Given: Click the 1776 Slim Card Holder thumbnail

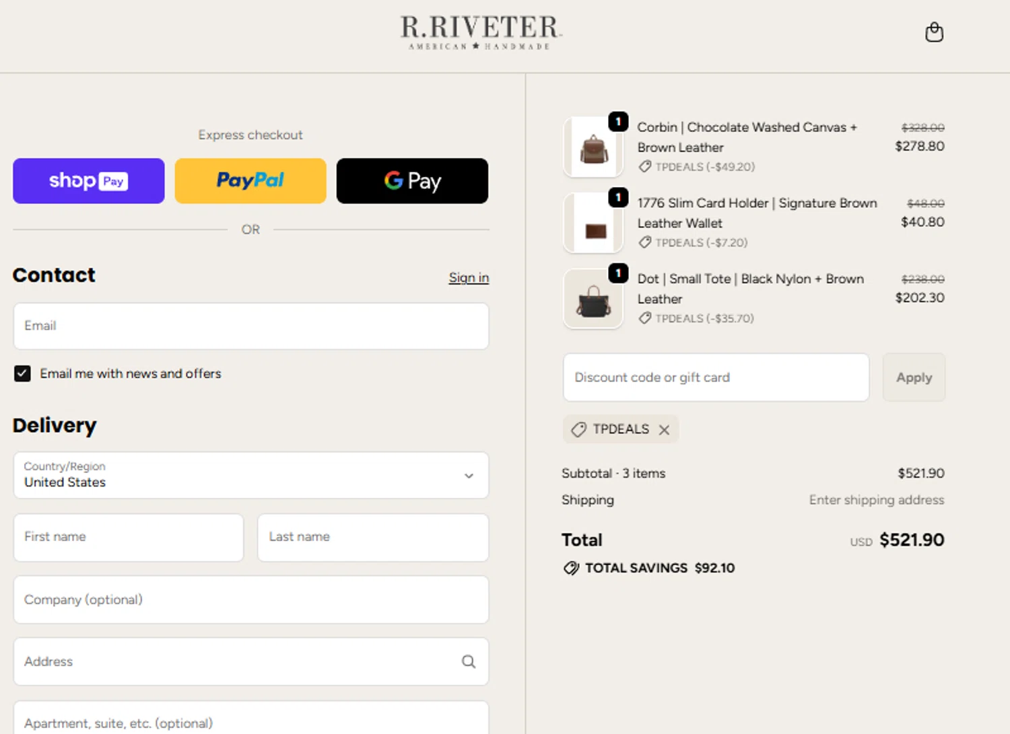Looking at the screenshot, I should coord(593,223).
